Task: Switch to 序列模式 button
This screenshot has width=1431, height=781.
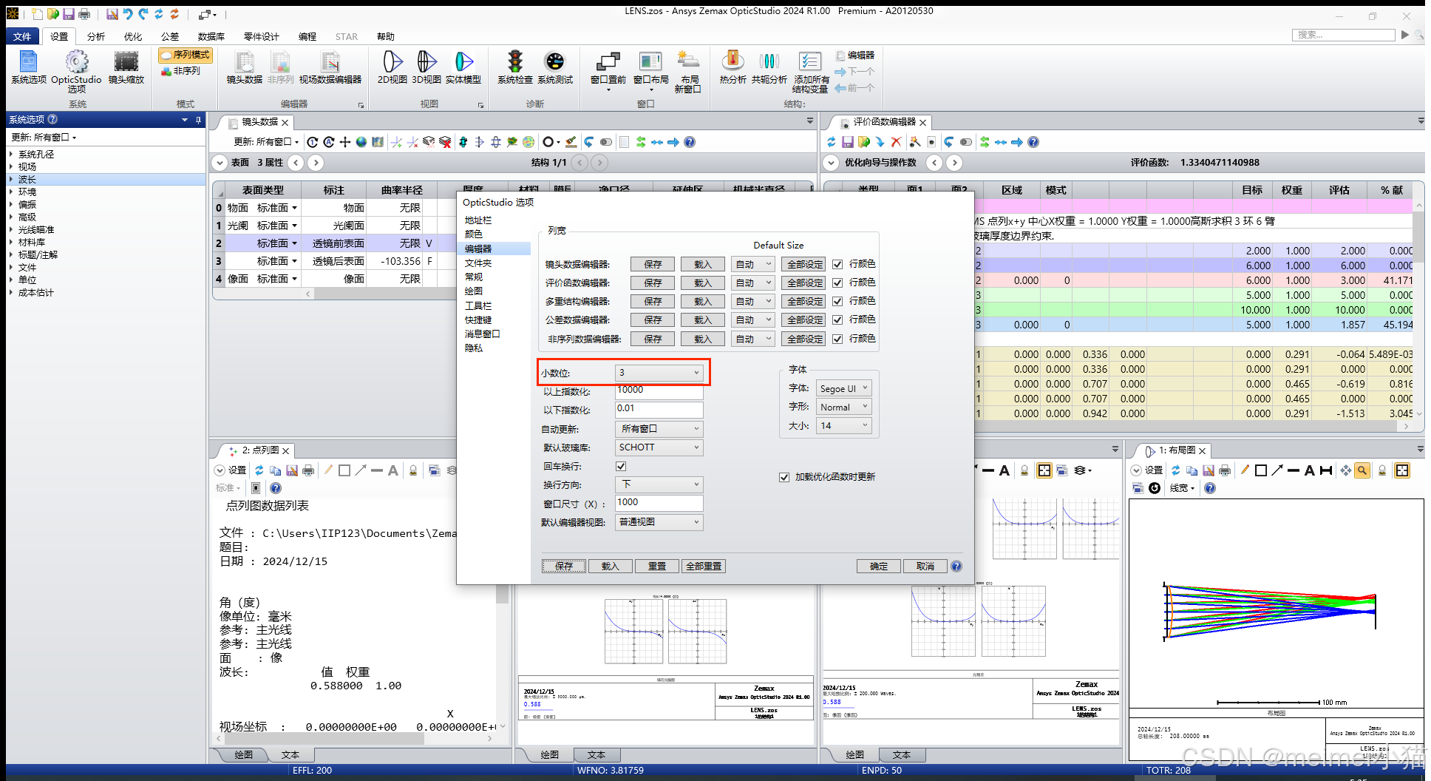Action: (x=186, y=55)
